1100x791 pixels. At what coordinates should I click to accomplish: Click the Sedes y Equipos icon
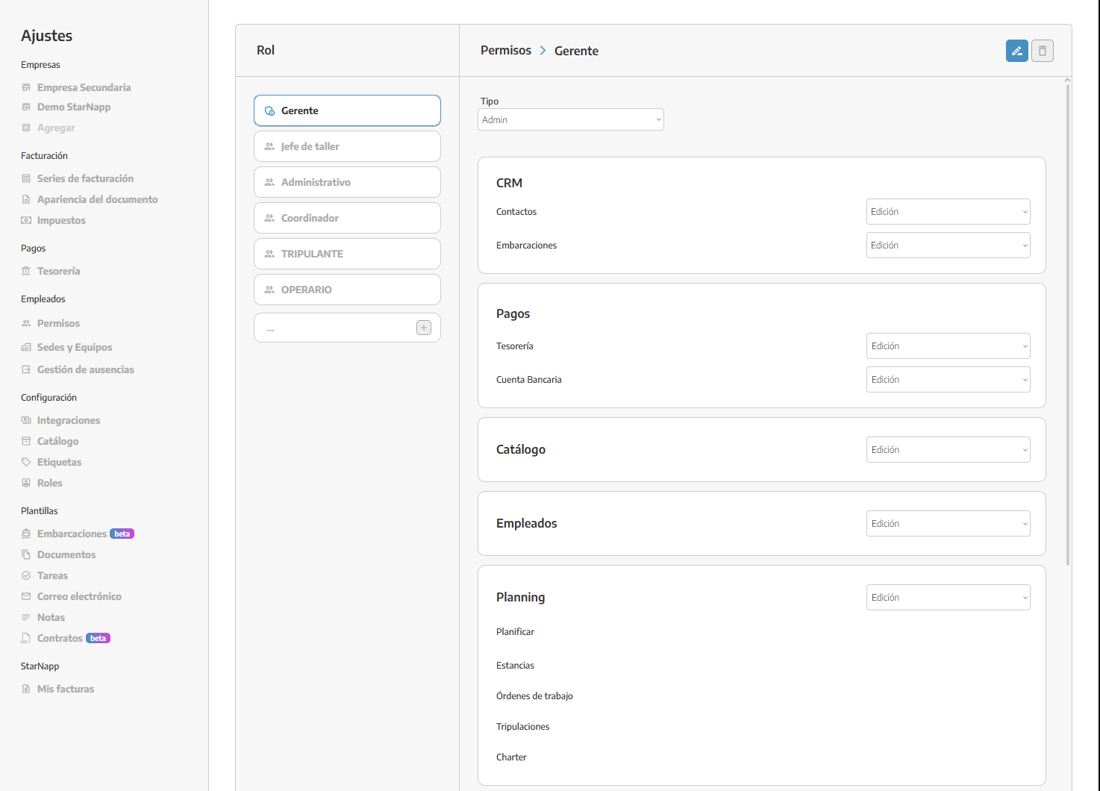[x=26, y=347]
